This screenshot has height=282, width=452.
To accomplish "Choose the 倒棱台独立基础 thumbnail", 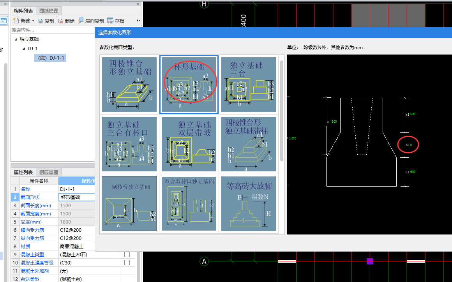I will pos(129,203).
